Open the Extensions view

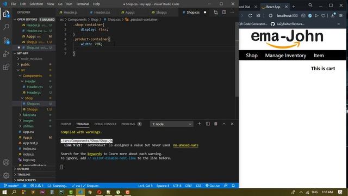6,67
